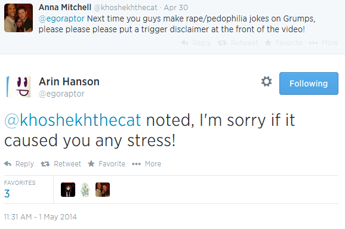Open the @egoraptor mention link in Anna's tweet

click(61, 18)
